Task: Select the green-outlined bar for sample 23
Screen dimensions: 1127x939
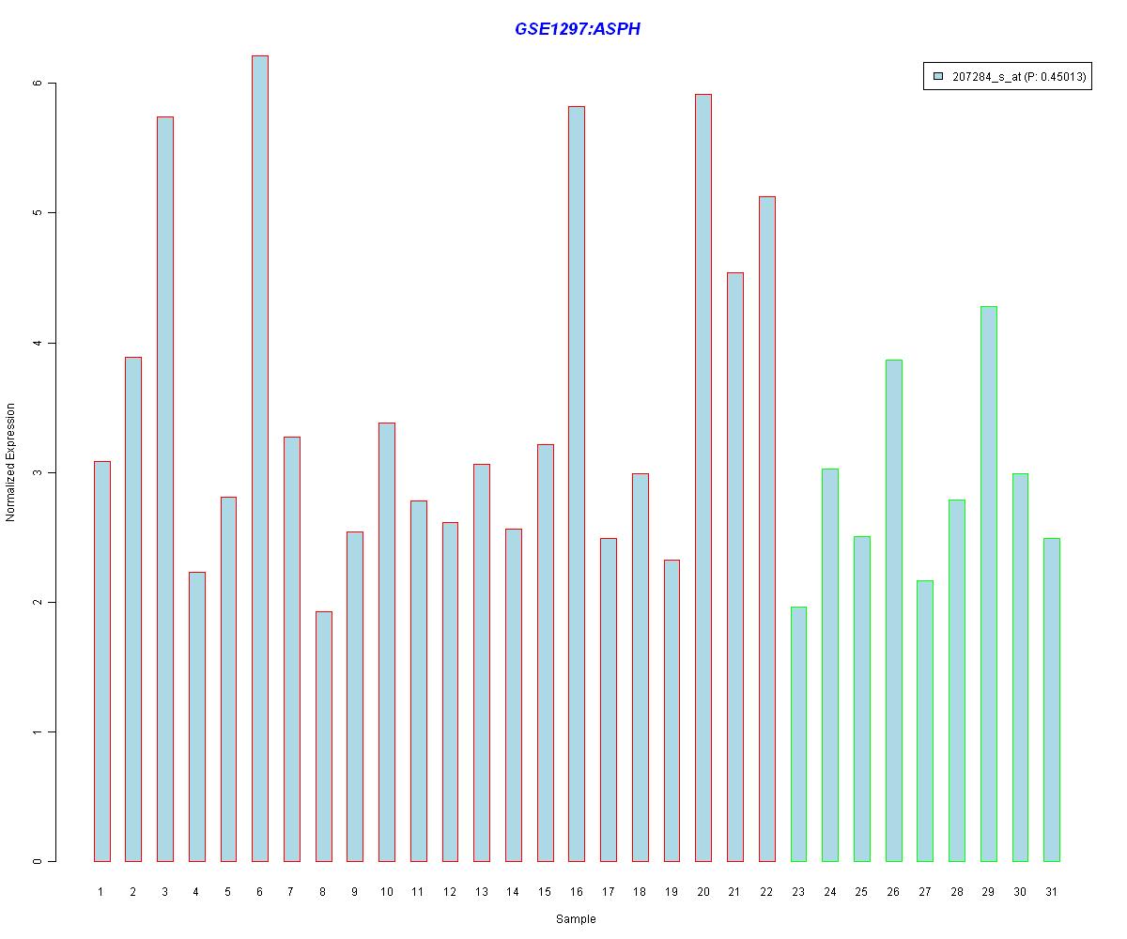Action: click(x=798, y=734)
